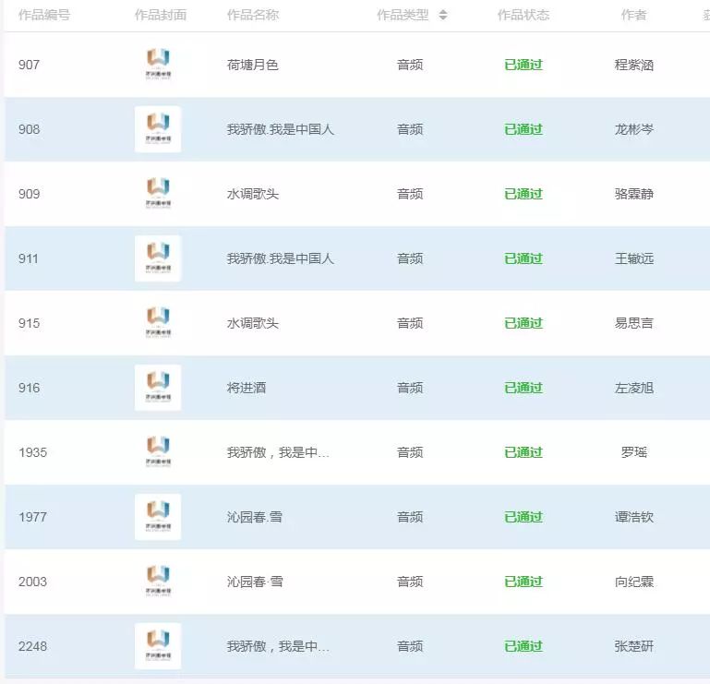This screenshot has height=684, width=710.
Task: Open 将进酒 work entry
Action: [246, 388]
